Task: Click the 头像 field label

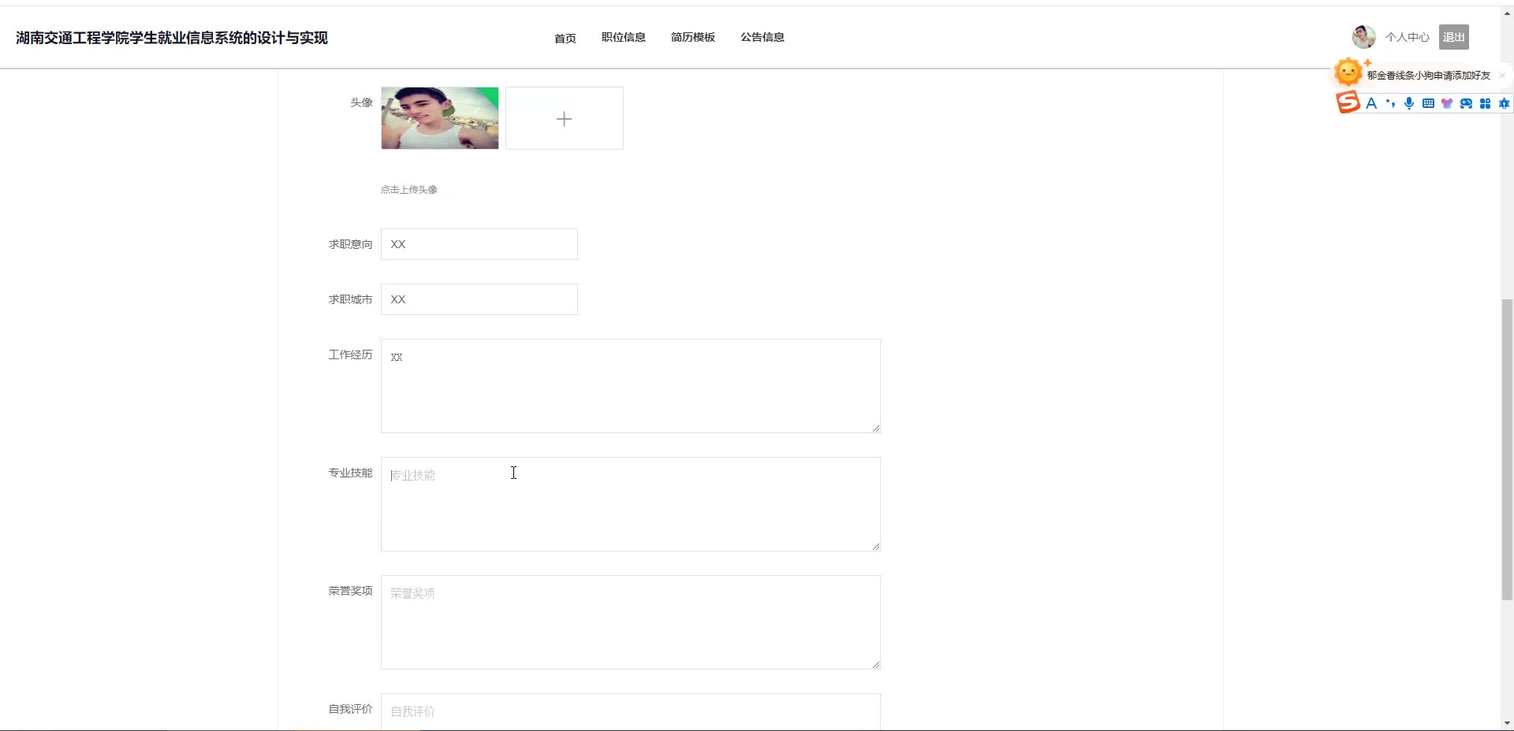Action: tap(361, 102)
